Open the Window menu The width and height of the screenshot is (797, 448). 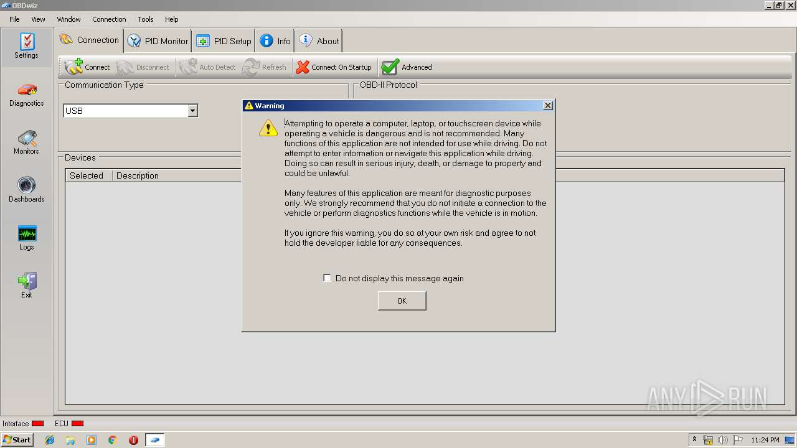pyautogui.click(x=69, y=19)
